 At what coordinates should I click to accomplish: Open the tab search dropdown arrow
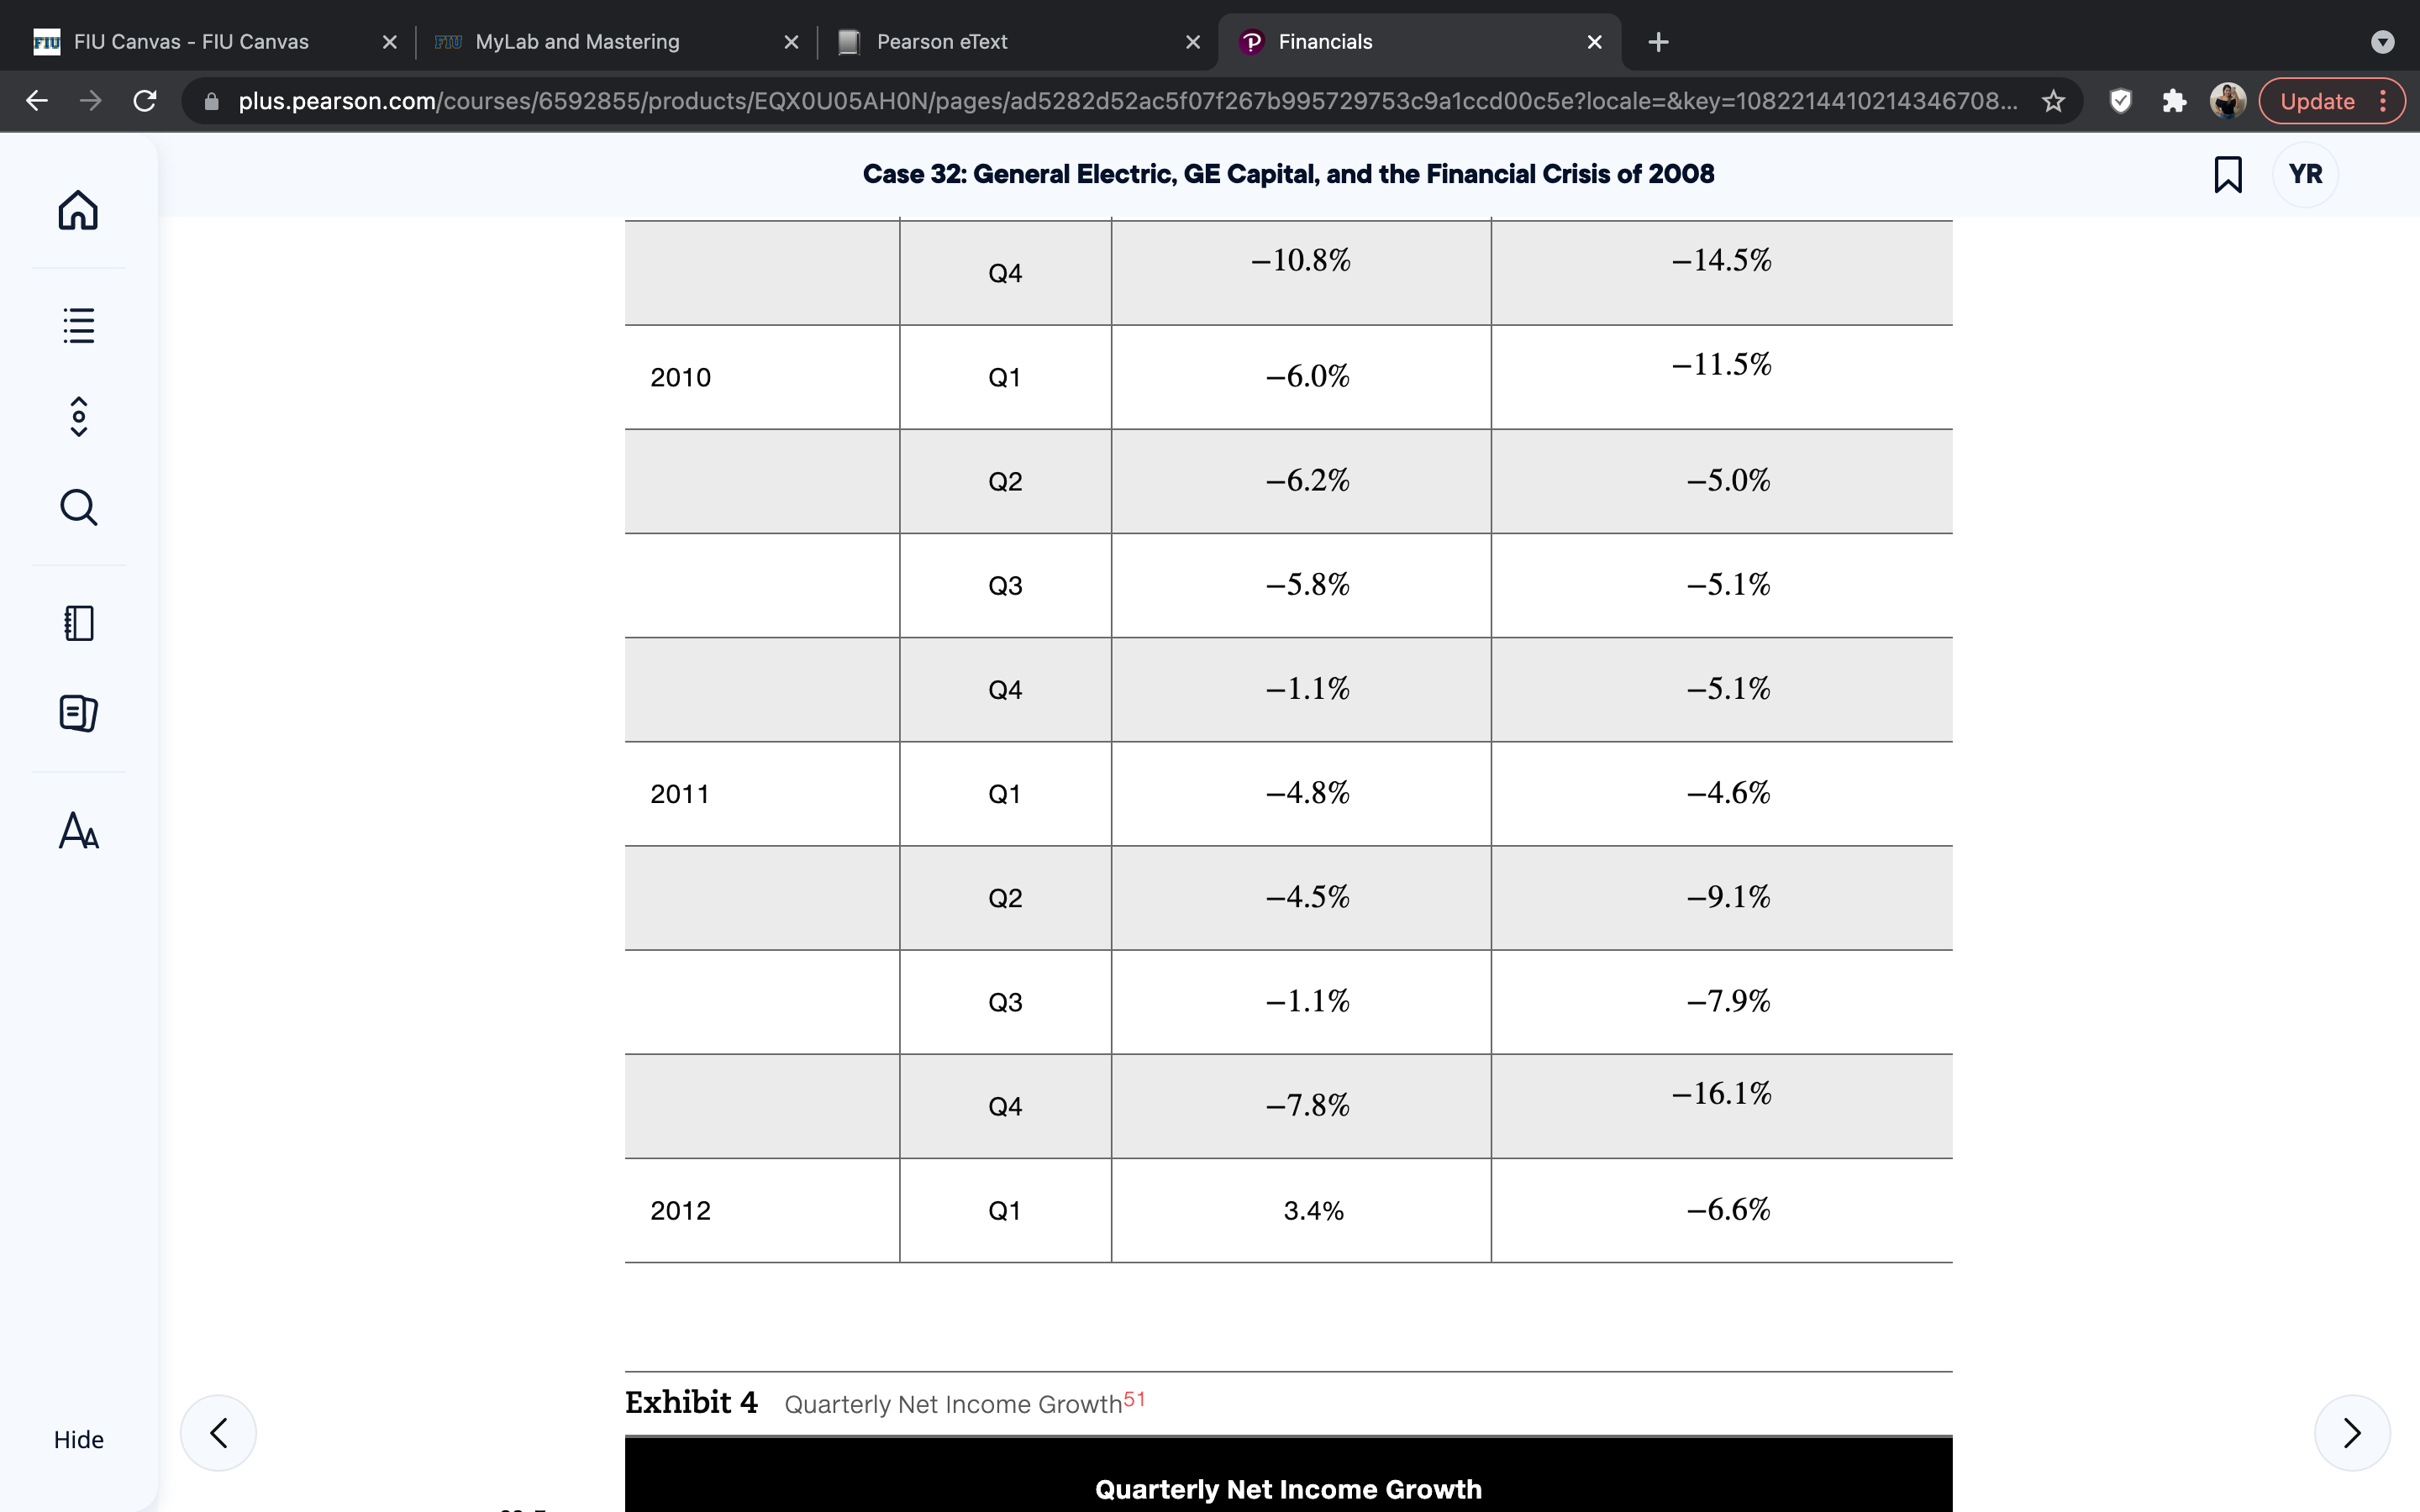point(2383,42)
